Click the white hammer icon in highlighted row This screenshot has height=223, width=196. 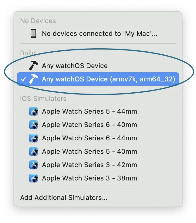(33, 79)
